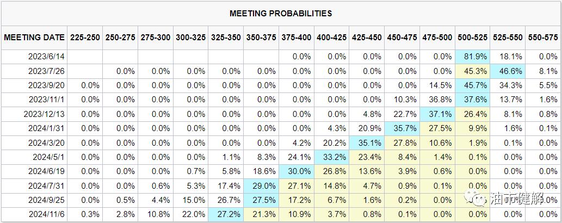Click the highlighted 30.0% cell

pyautogui.click(x=297, y=171)
